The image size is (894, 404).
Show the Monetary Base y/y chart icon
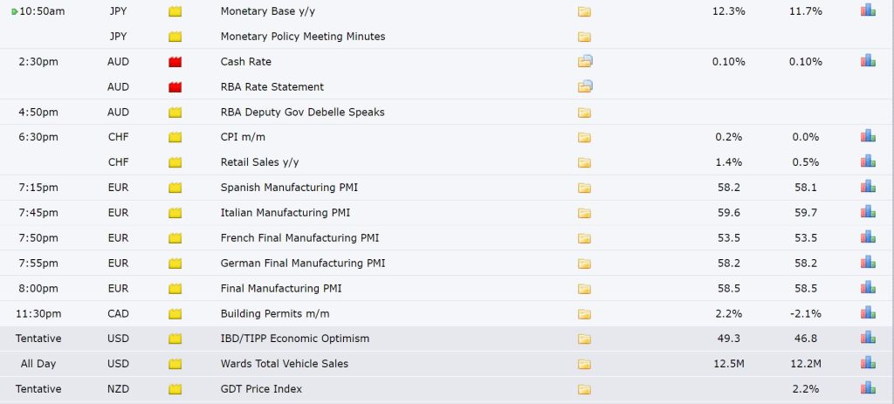click(868, 10)
